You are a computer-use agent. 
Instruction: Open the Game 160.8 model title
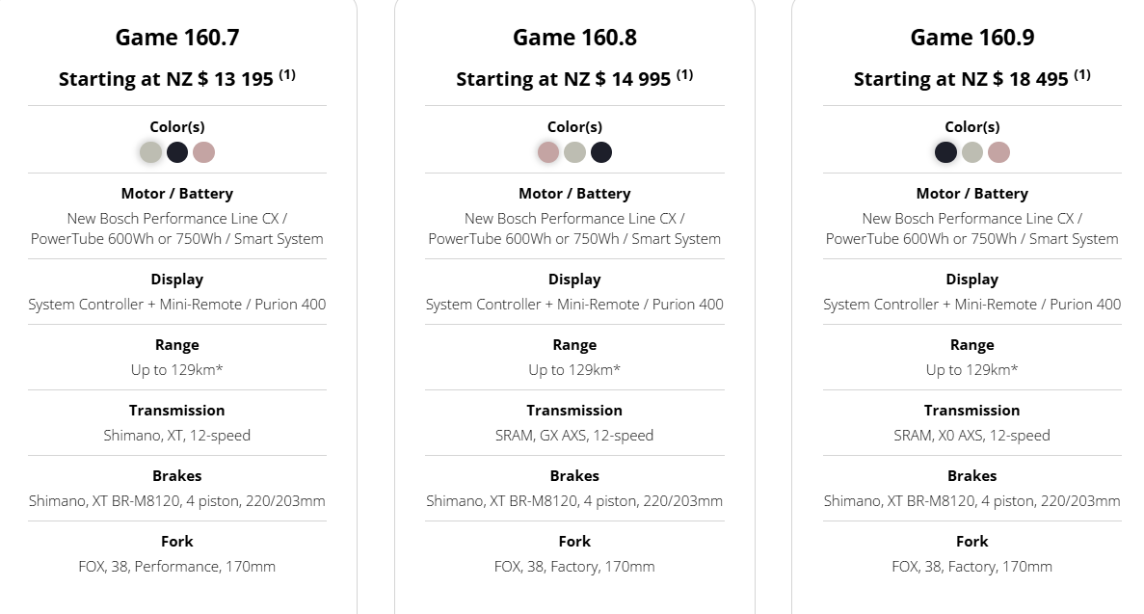pyautogui.click(x=575, y=38)
